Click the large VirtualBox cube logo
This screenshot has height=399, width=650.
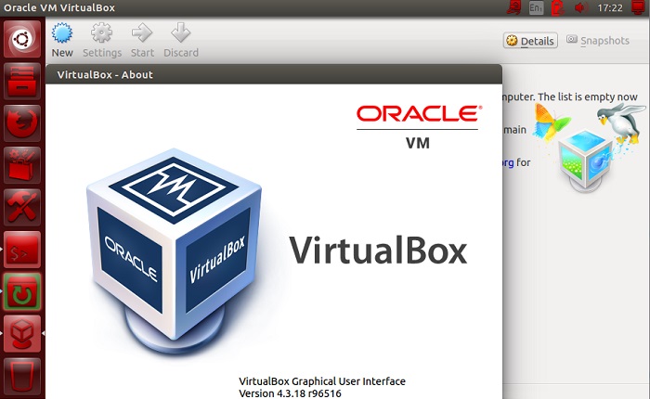click(x=175, y=251)
